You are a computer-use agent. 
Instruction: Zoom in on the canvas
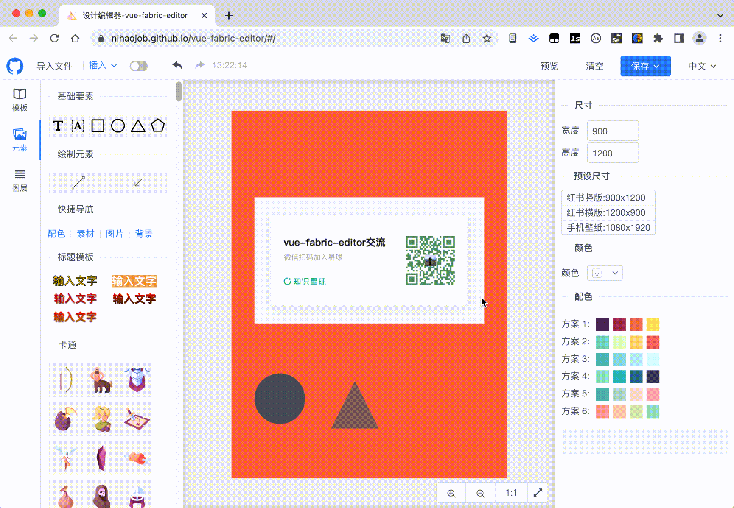[451, 493]
